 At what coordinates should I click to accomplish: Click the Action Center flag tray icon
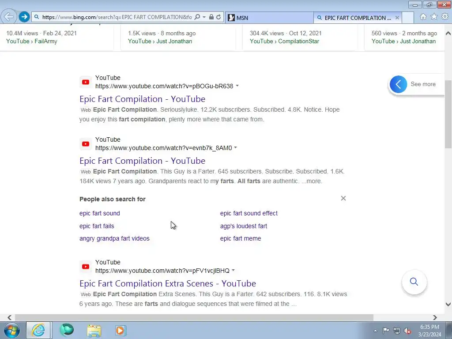coord(386,331)
